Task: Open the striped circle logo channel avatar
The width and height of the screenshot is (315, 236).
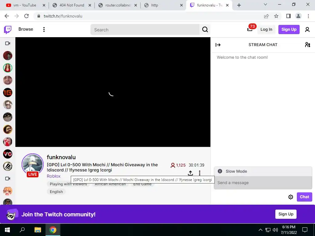Action: [x=8, y=166]
